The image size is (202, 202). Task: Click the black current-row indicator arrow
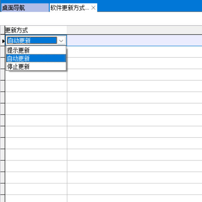pos(3,41)
